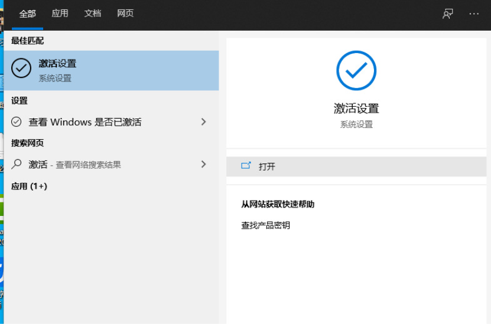Open the more options ellipsis menu
Image resolution: width=491 pixels, height=328 pixels.
click(x=474, y=14)
